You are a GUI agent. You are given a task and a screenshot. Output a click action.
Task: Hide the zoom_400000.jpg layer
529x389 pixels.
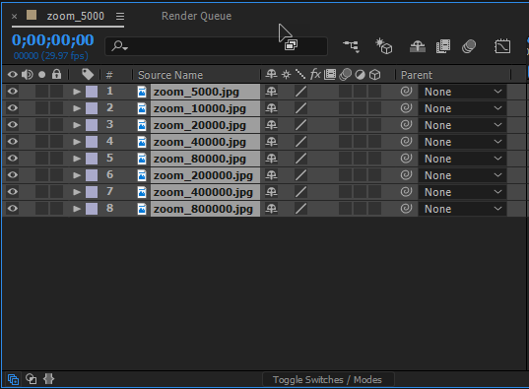point(13,192)
